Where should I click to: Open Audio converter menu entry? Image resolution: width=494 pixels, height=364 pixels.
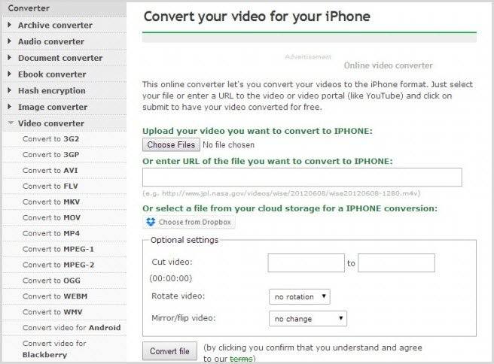(x=51, y=41)
